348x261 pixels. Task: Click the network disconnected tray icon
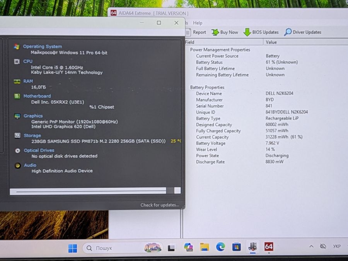tap(323, 246)
